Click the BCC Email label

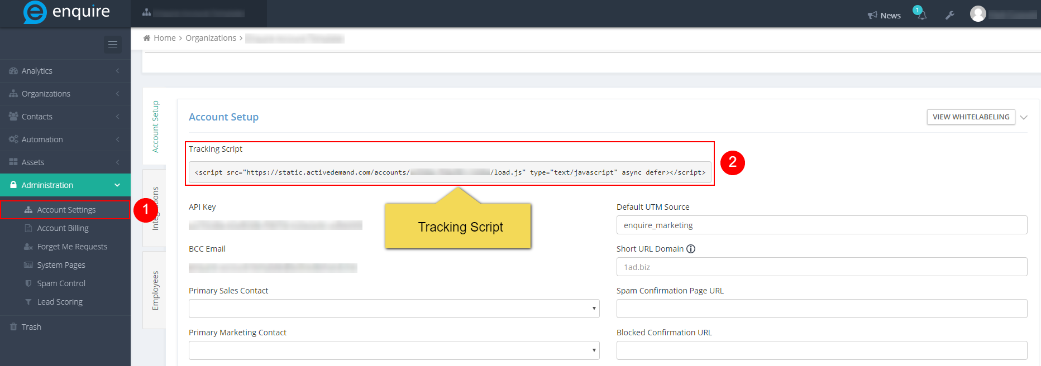pyautogui.click(x=207, y=249)
